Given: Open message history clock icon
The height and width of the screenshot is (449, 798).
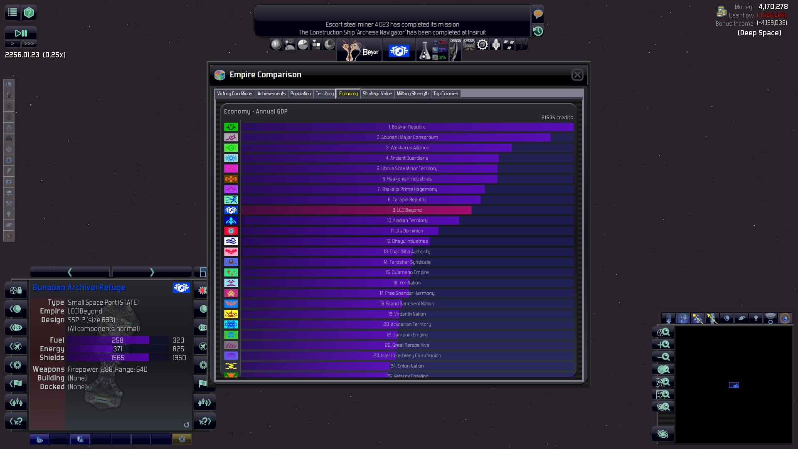Looking at the screenshot, I should 538,31.
